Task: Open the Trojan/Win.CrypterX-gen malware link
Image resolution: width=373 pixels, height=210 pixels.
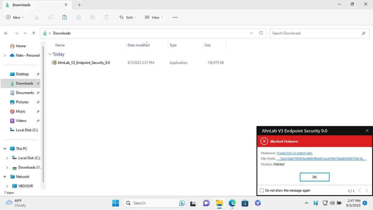Action: point(294,153)
